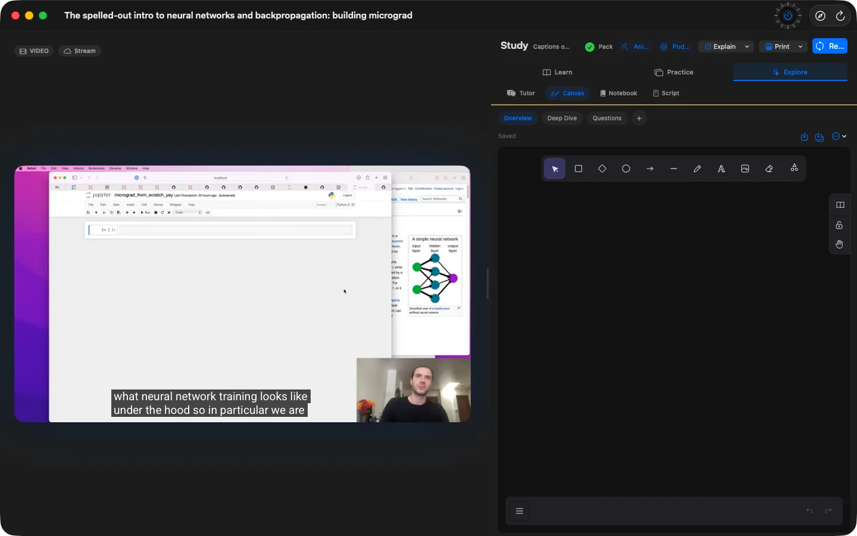Click the compass icon in title bar

pos(820,16)
